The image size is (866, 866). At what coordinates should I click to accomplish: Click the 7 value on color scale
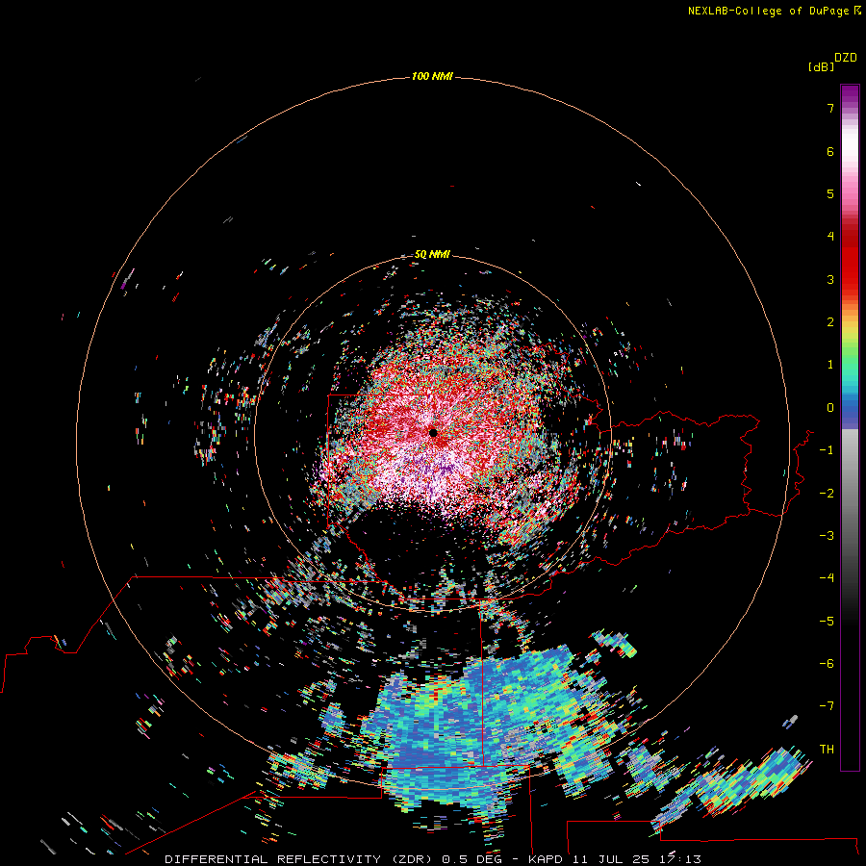[x=830, y=108]
